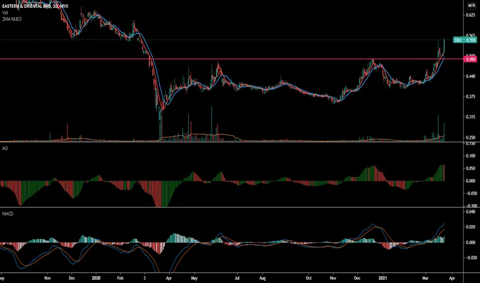Click the Feb time axis label
The width and height of the screenshot is (480, 283).
click(121, 278)
